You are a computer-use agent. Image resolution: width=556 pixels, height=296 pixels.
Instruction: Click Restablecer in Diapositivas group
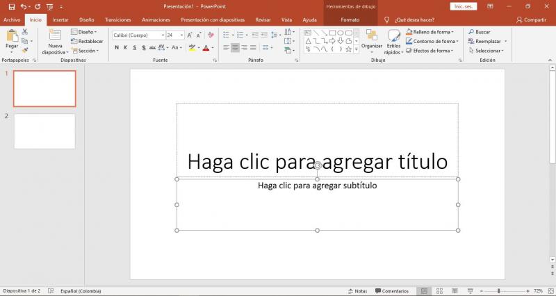point(87,41)
